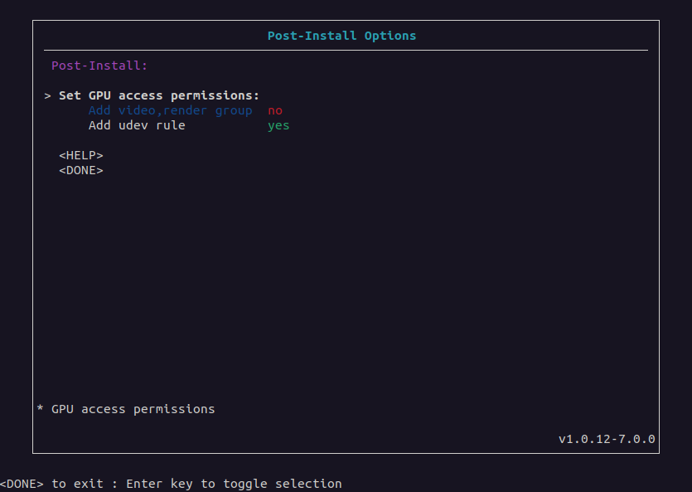Click the colon separator in the footer hint
Image resolution: width=692 pixels, height=492 pixels.
point(114,485)
